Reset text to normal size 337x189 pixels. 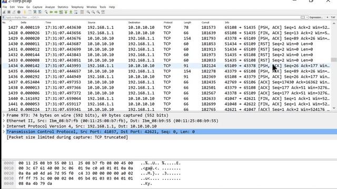tap(98, 12)
